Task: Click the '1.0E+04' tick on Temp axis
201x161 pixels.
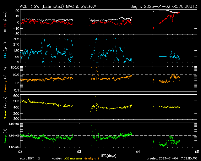Action: tap(14, 147)
